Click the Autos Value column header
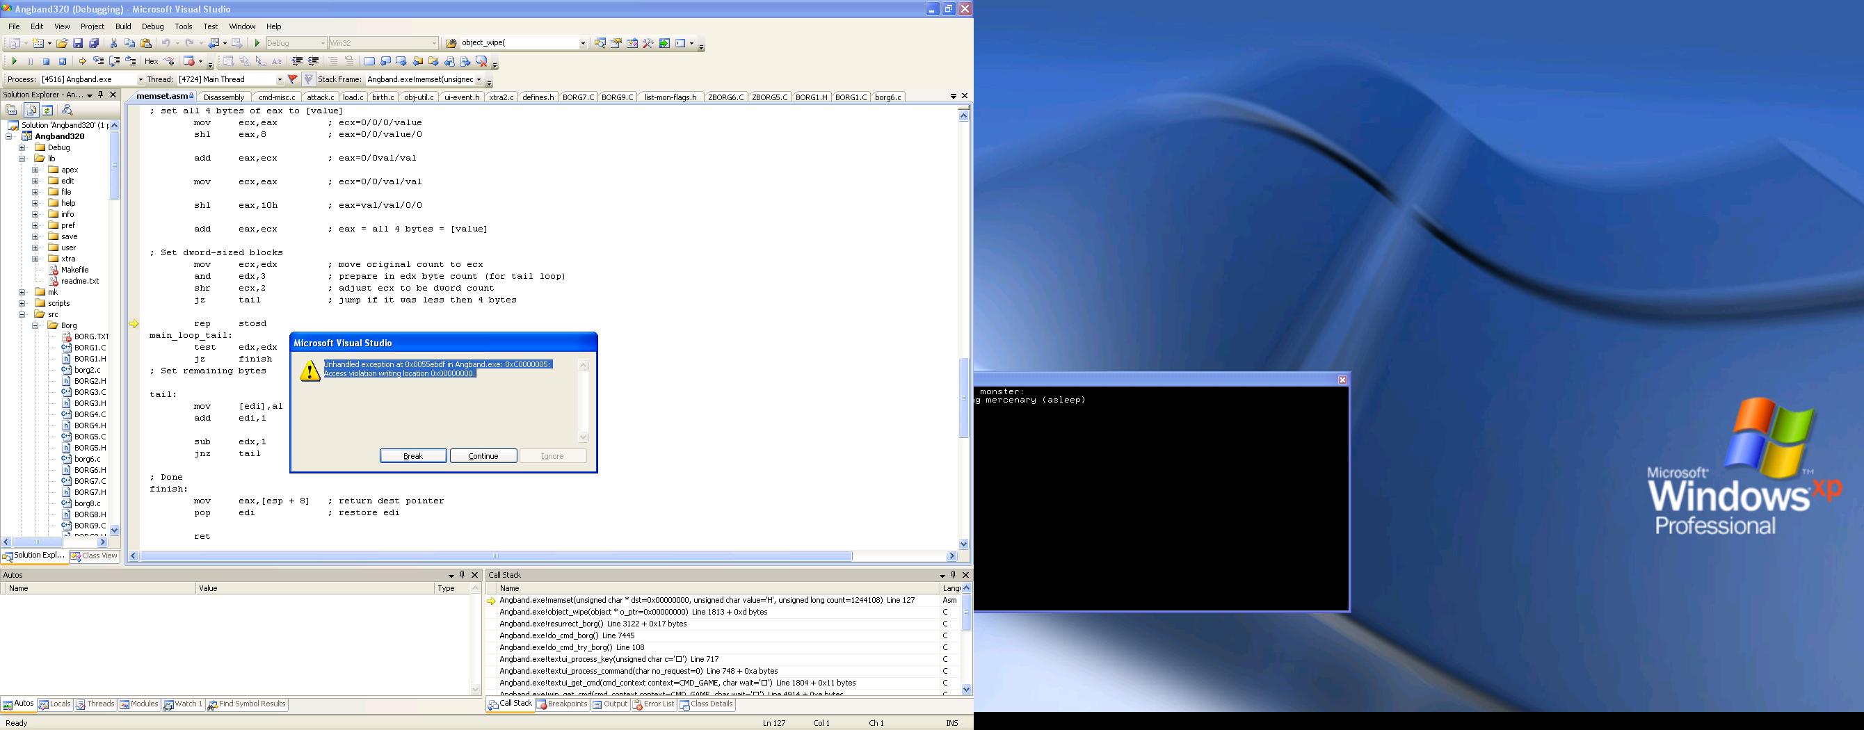The image size is (1864, 730). pyautogui.click(x=315, y=588)
